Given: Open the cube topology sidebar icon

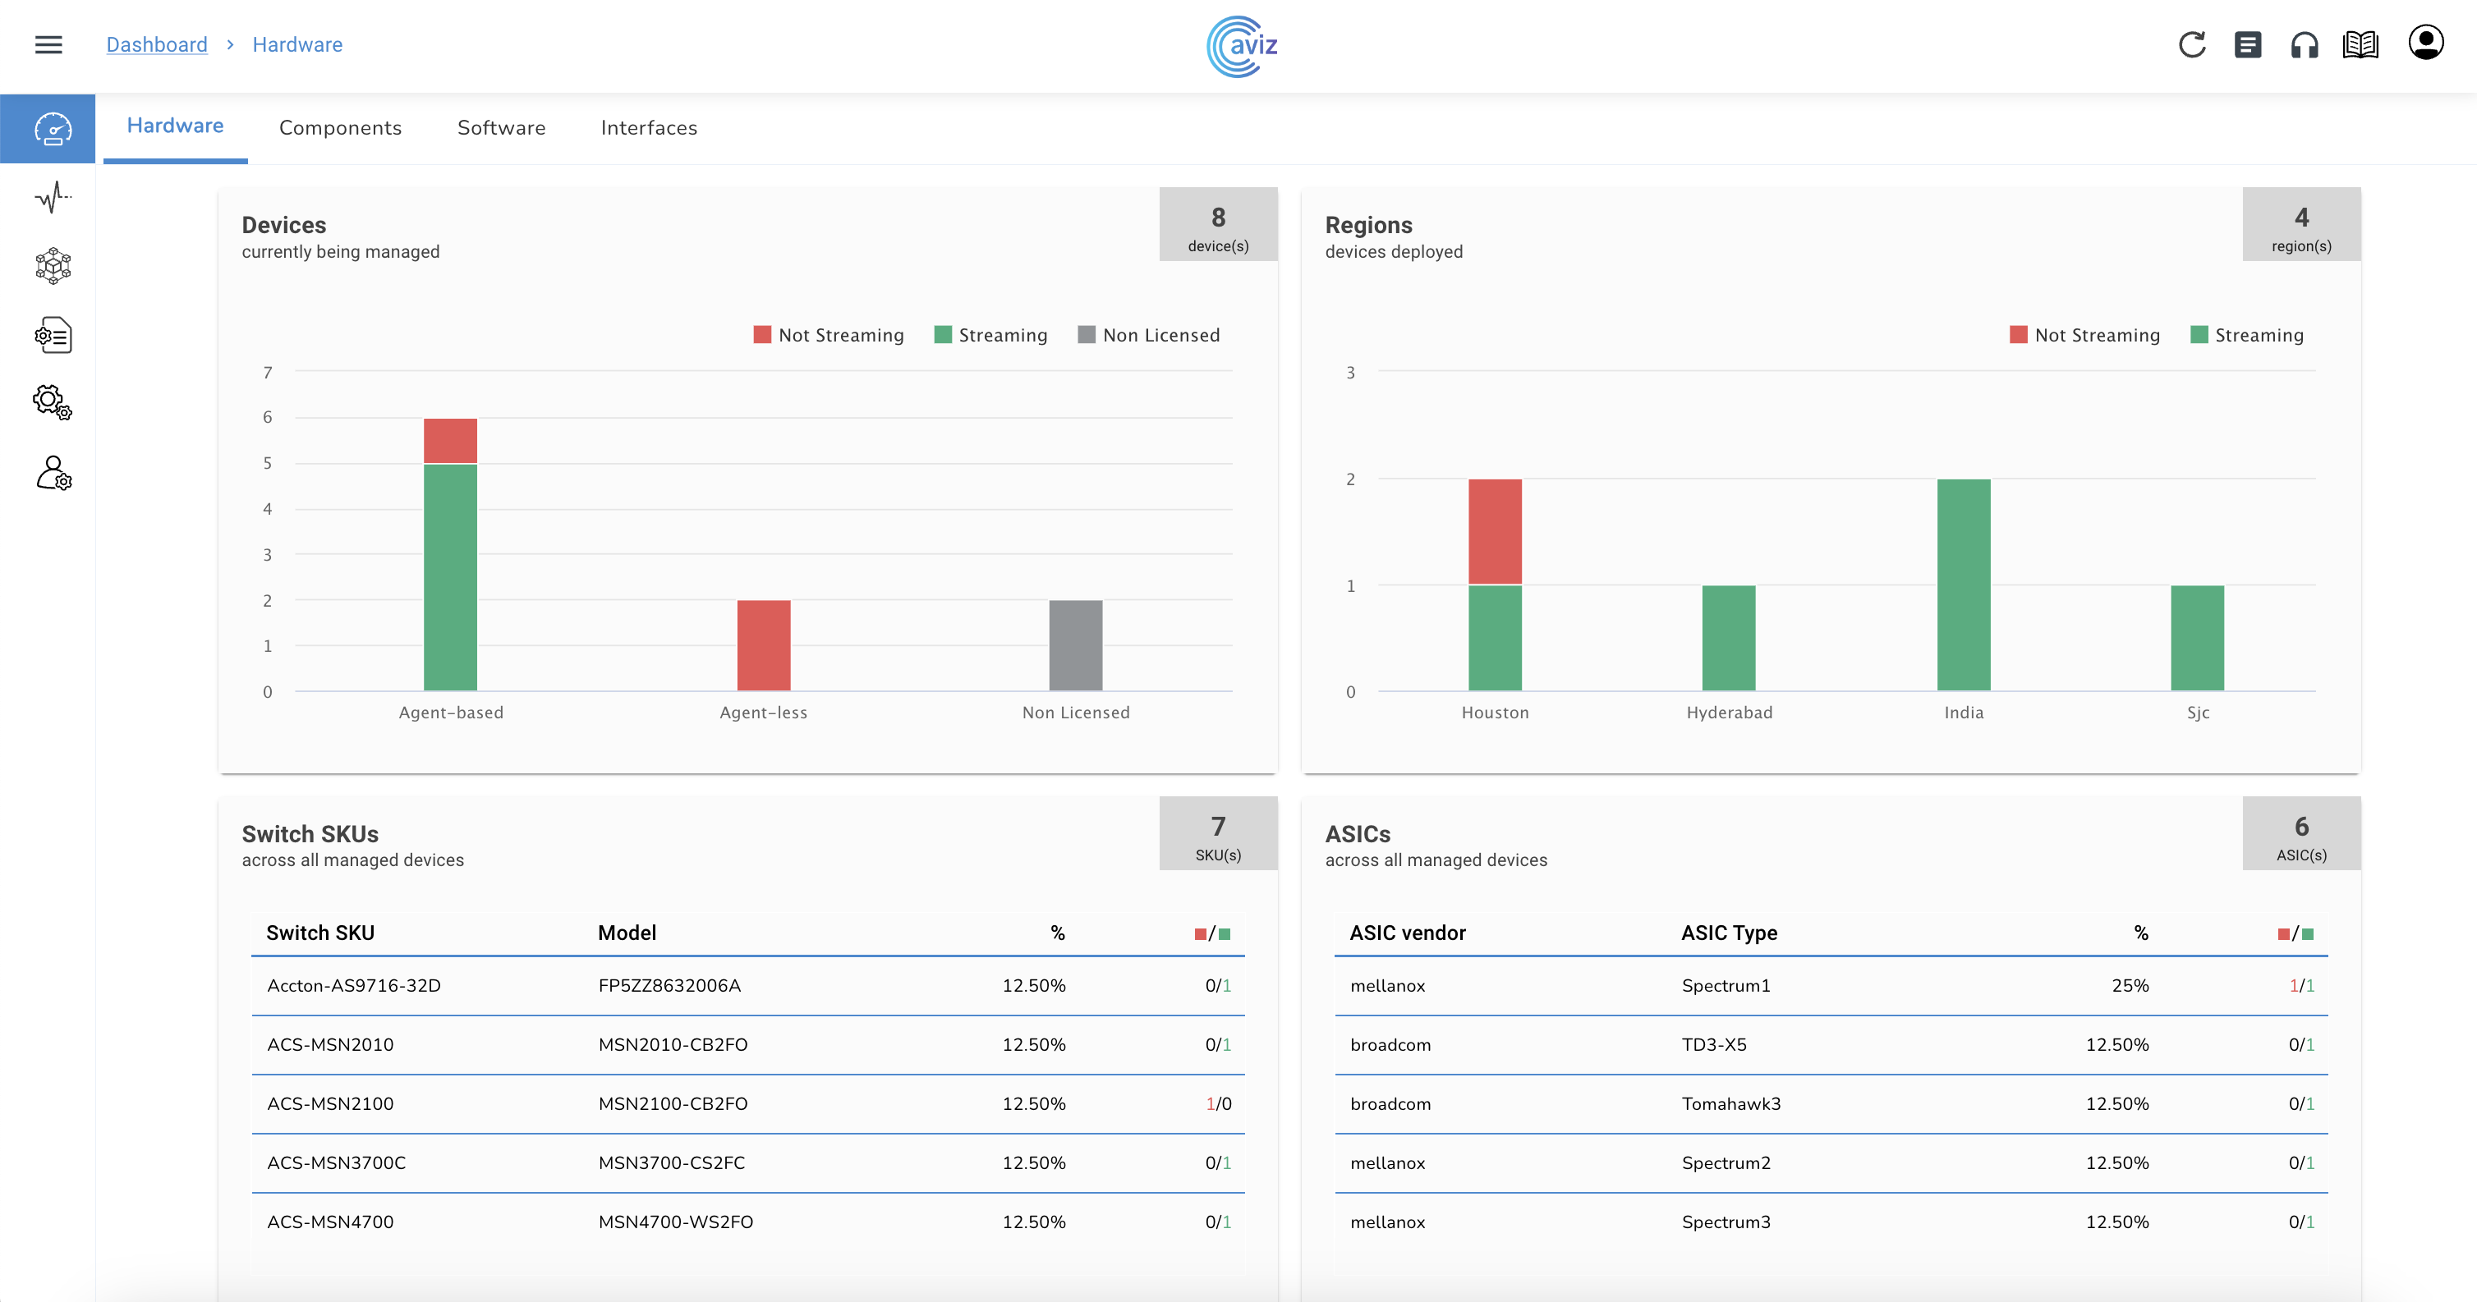Looking at the screenshot, I should coord(53,266).
